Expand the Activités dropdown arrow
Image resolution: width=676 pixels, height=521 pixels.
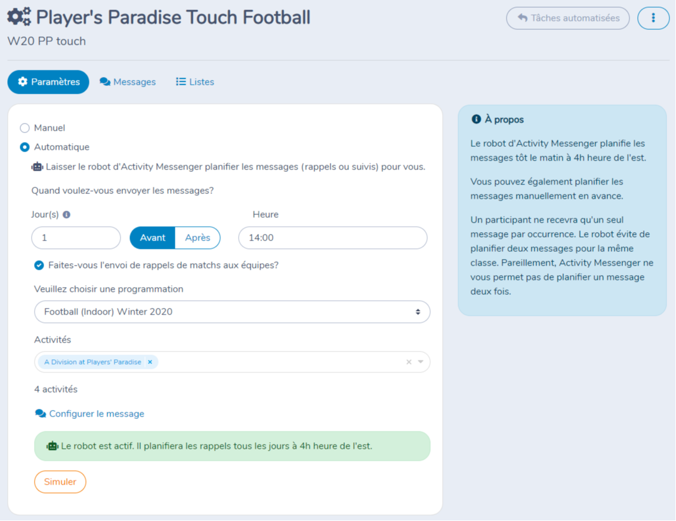point(421,362)
